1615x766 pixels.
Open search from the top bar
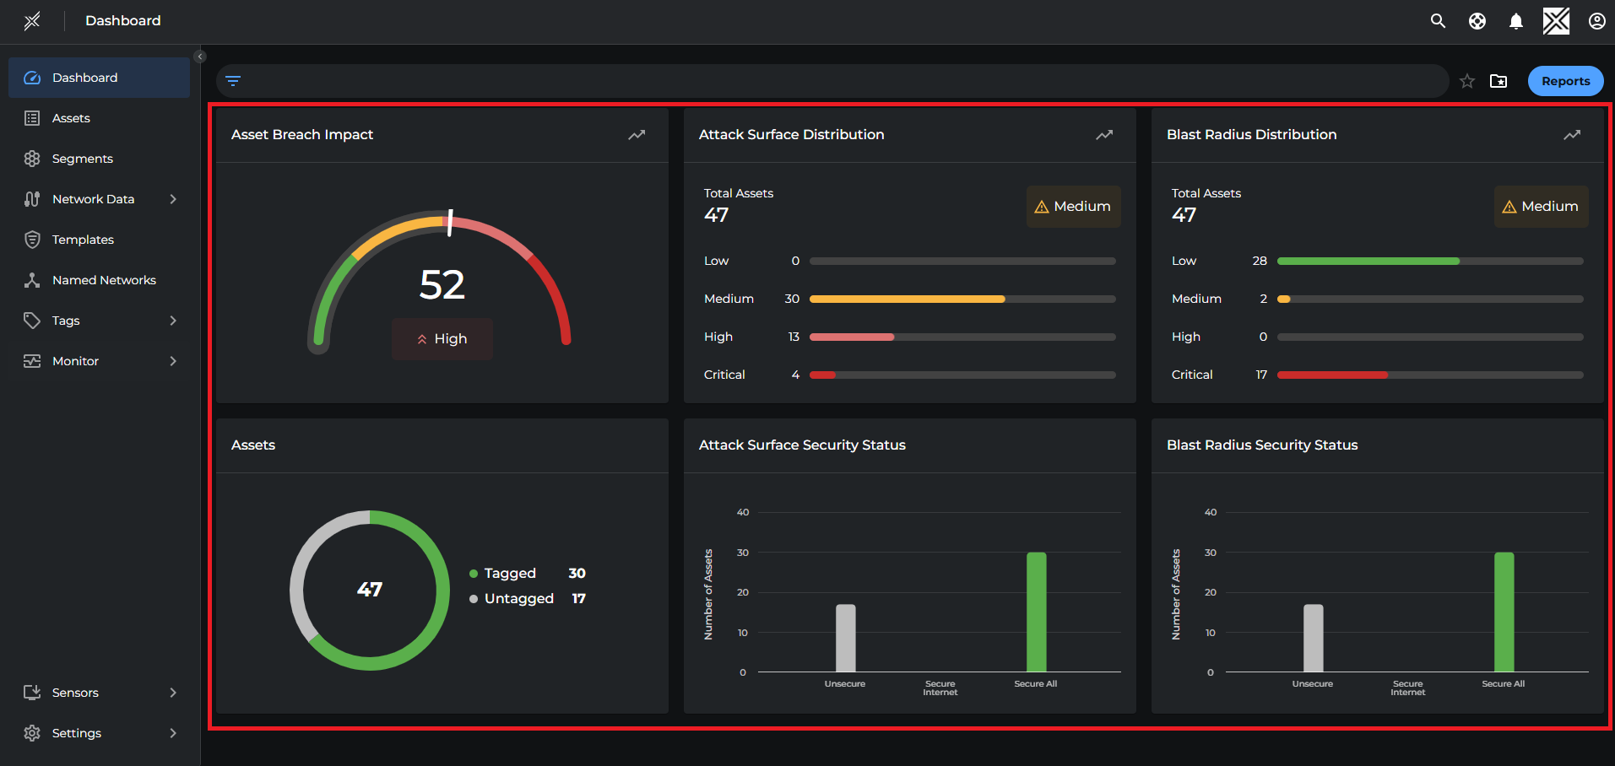(1438, 21)
